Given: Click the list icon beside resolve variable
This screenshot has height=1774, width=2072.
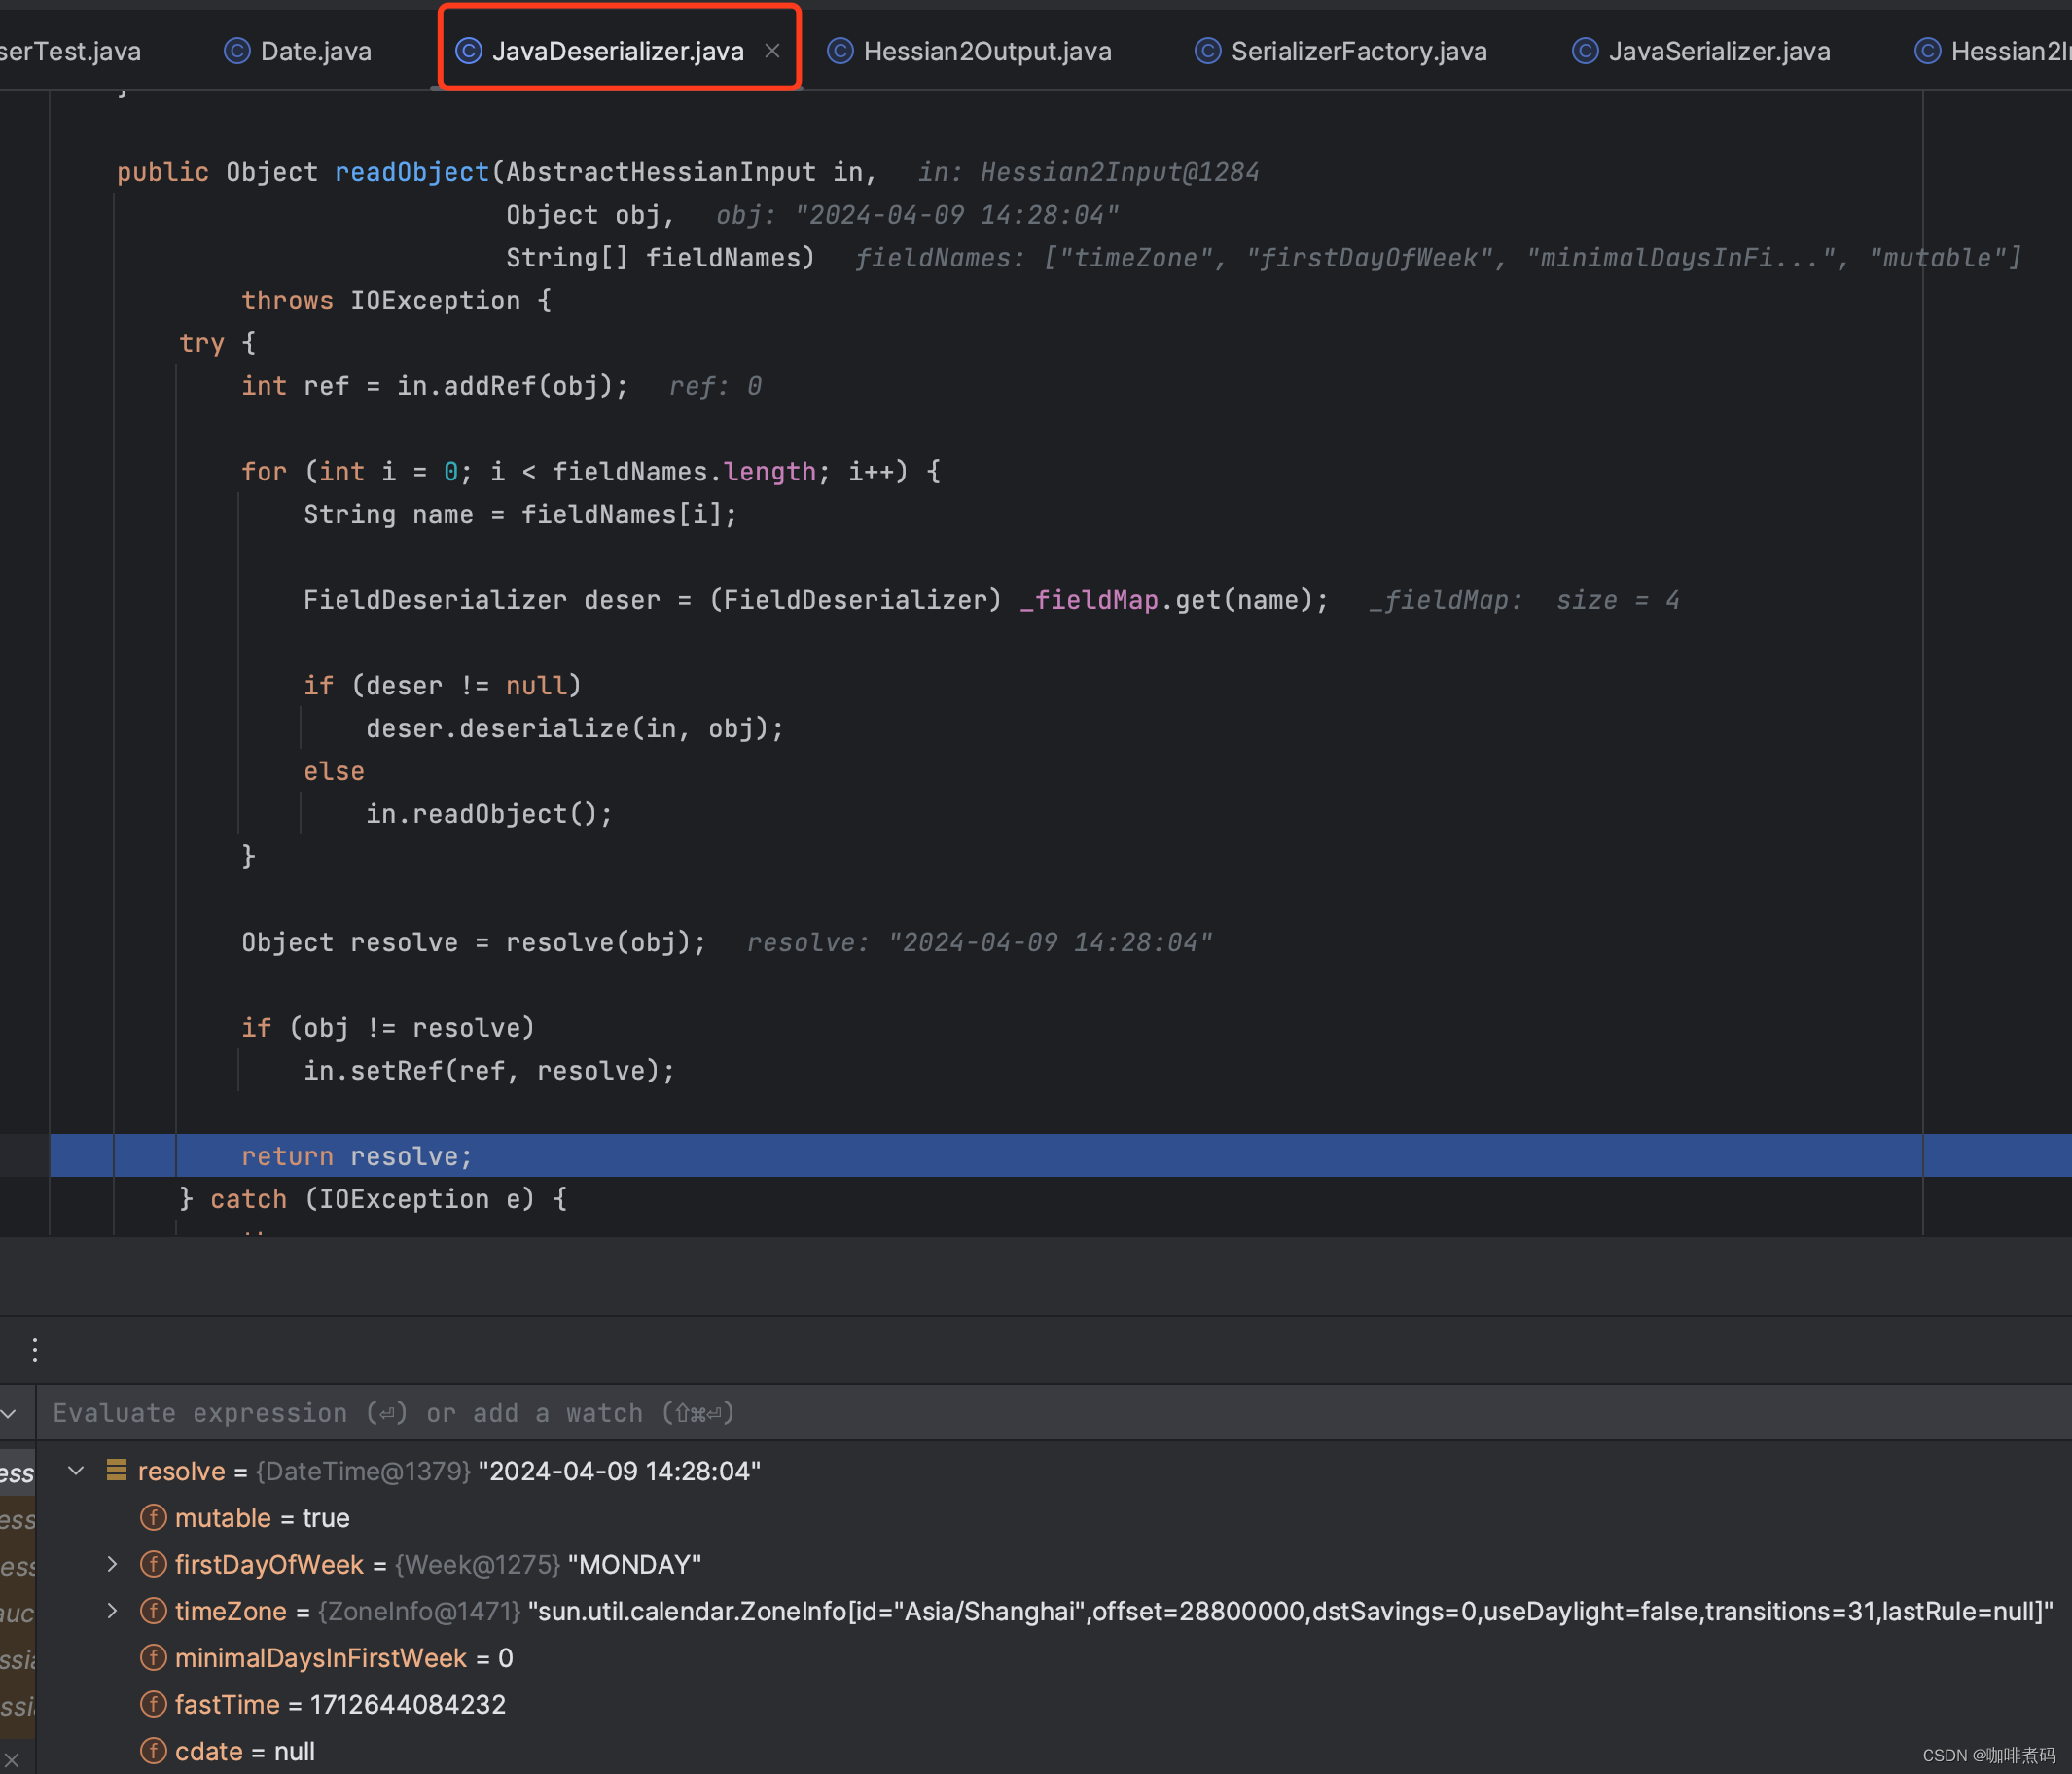Looking at the screenshot, I should point(116,1470).
